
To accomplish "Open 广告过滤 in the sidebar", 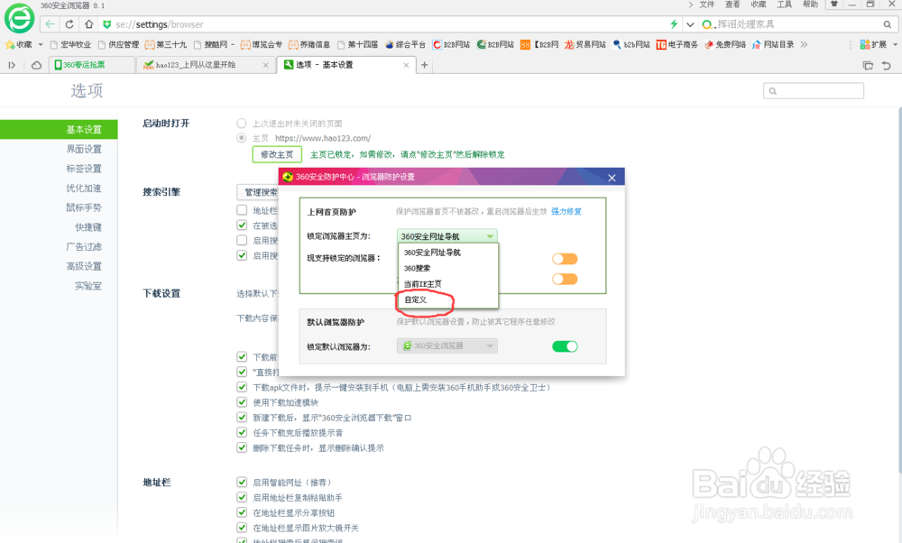I will (84, 247).
